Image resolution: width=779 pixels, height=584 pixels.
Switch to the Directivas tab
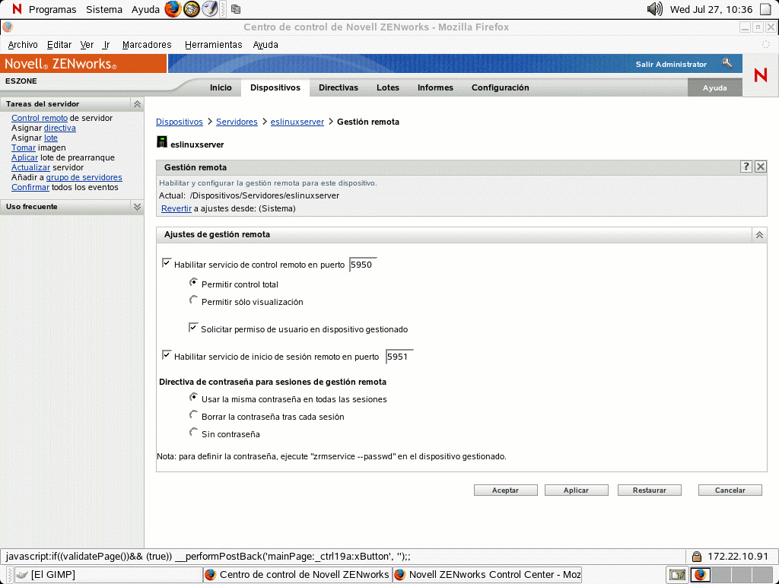(x=338, y=87)
